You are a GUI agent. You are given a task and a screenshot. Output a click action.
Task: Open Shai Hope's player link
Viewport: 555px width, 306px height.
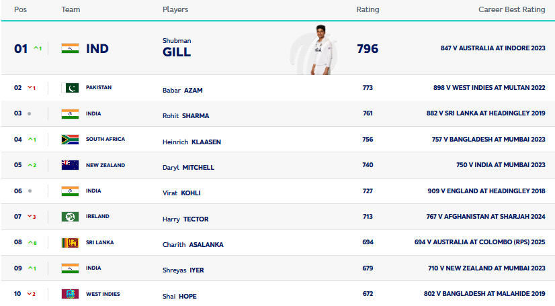tap(179, 296)
